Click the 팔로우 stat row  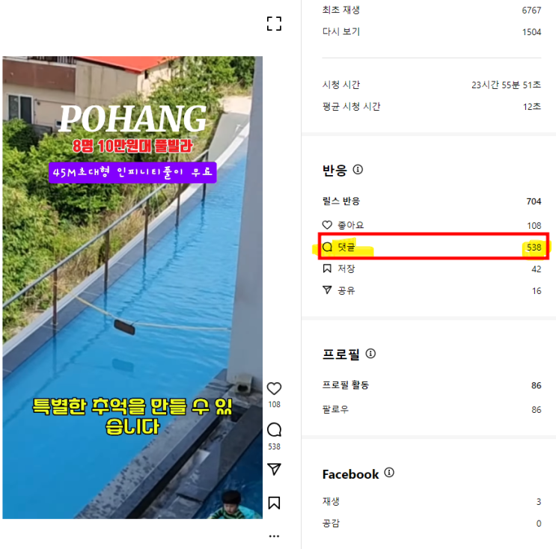point(432,410)
